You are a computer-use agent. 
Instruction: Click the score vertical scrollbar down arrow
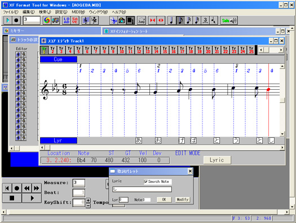tap(282, 134)
